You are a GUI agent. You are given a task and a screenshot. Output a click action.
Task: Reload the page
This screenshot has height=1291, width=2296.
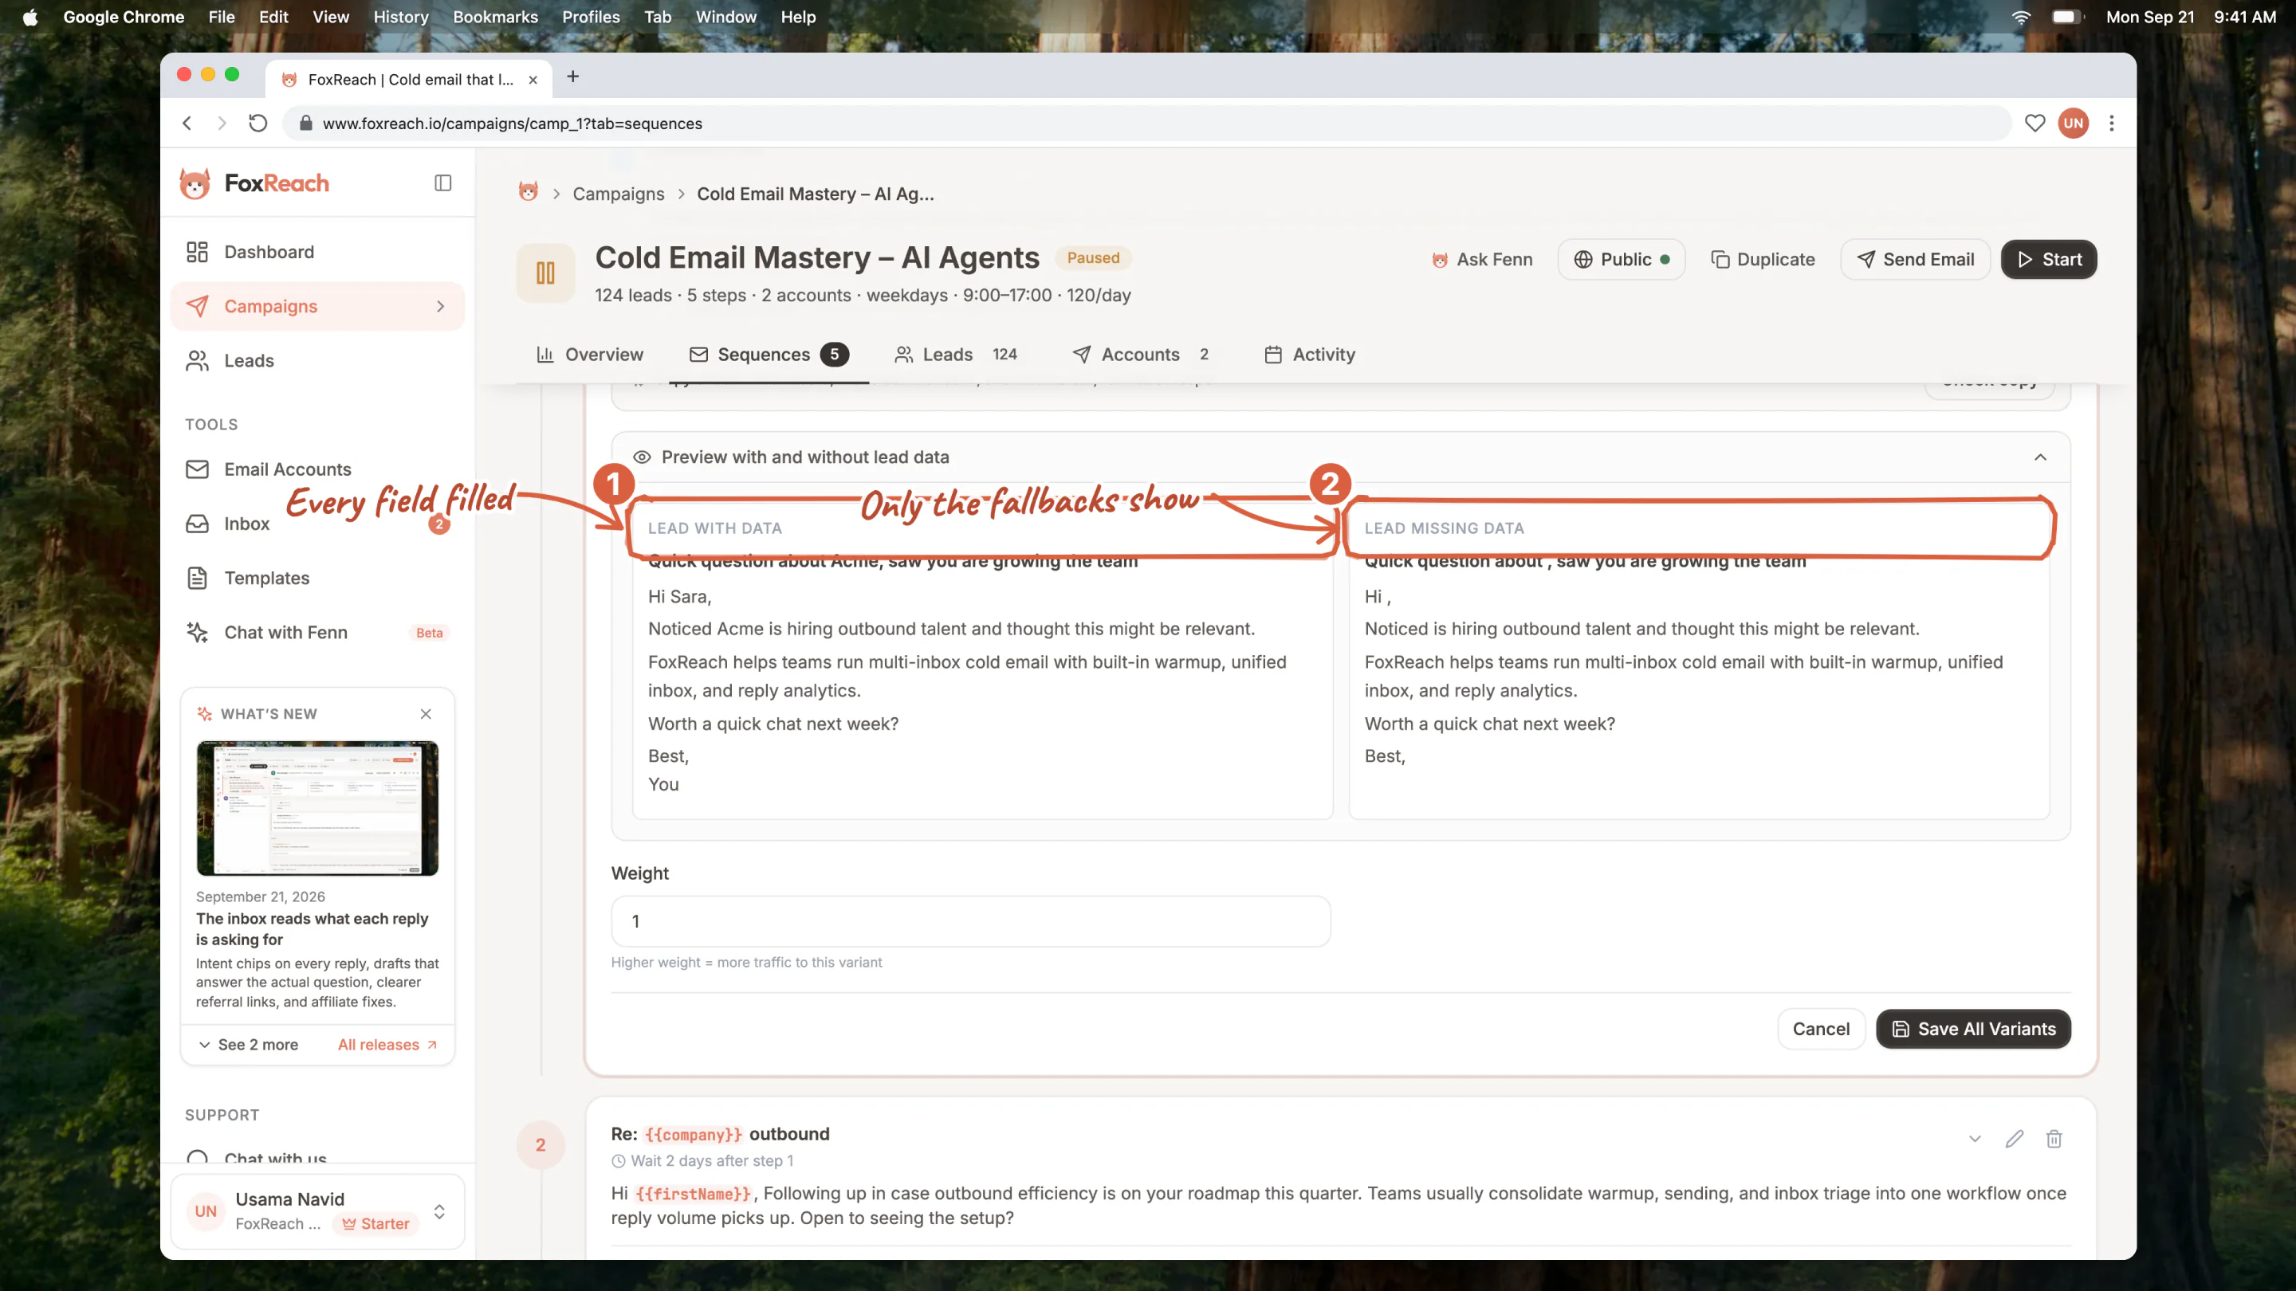(258, 123)
